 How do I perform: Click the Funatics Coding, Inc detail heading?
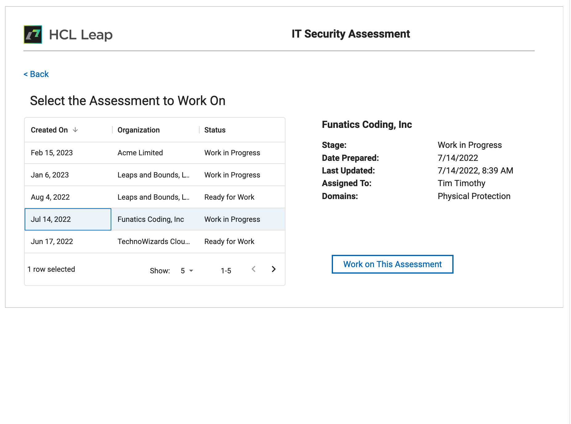click(367, 124)
